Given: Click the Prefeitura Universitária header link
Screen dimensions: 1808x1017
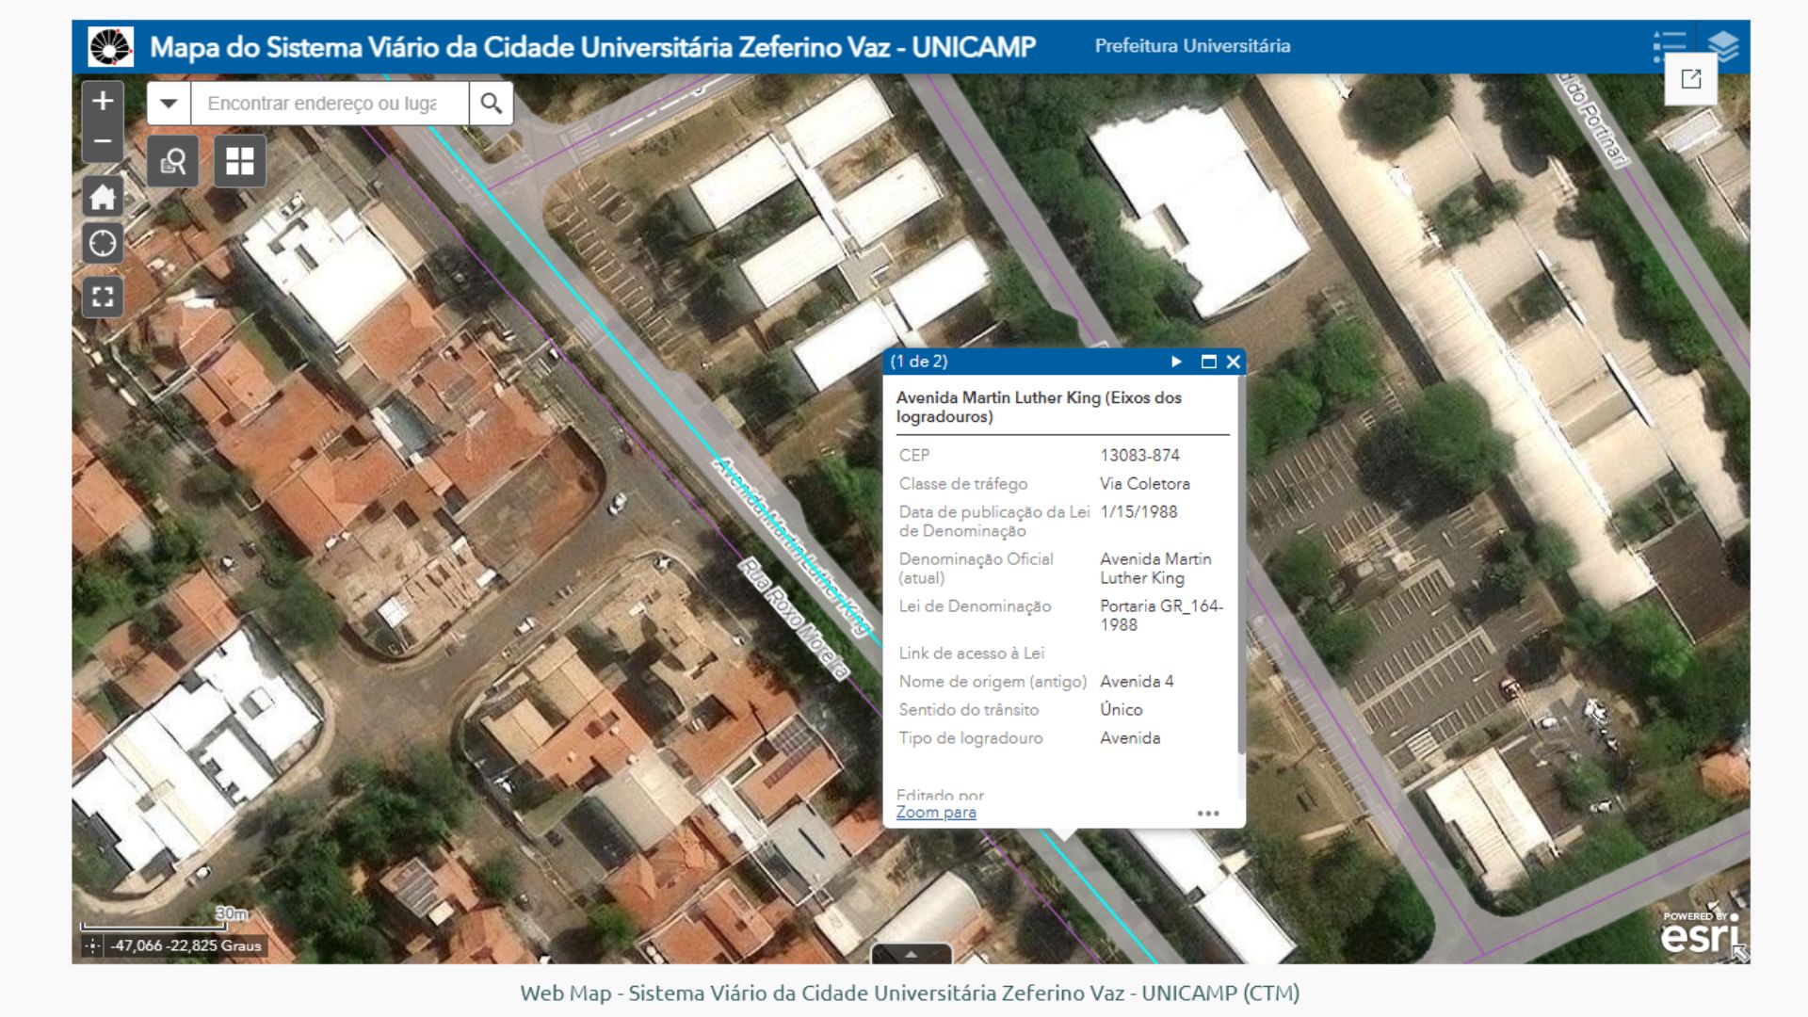Looking at the screenshot, I should coord(1191,46).
